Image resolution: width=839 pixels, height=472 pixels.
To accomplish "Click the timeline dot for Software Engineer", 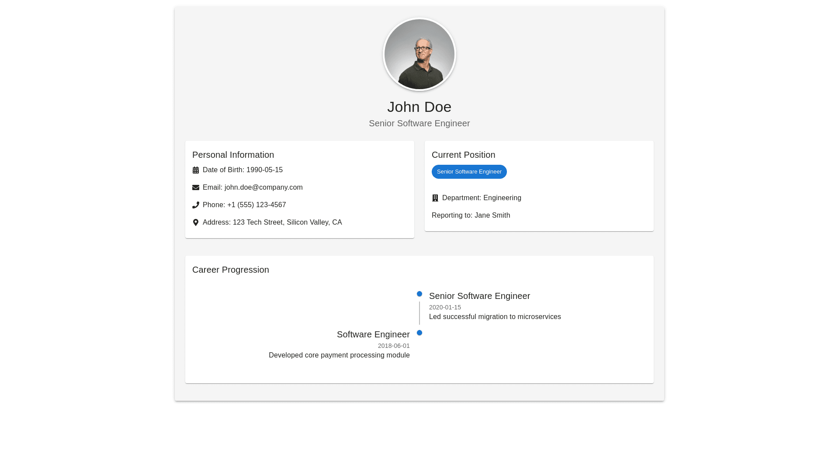I will point(419,333).
